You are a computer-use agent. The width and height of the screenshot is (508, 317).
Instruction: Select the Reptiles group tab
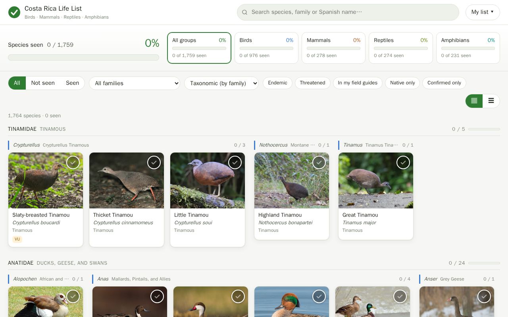pyautogui.click(x=401, y=48)
